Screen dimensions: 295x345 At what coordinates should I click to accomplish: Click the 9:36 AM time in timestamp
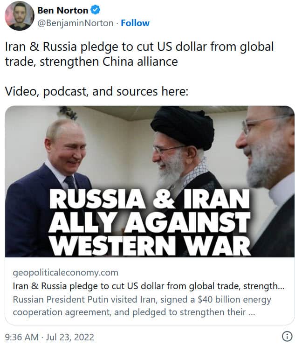21,337
